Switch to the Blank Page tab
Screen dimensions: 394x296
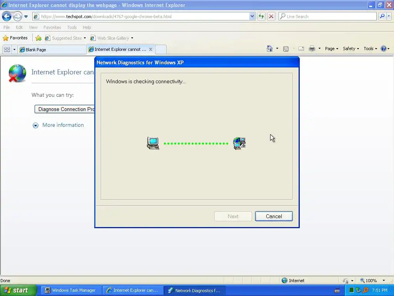click(52, 50)
